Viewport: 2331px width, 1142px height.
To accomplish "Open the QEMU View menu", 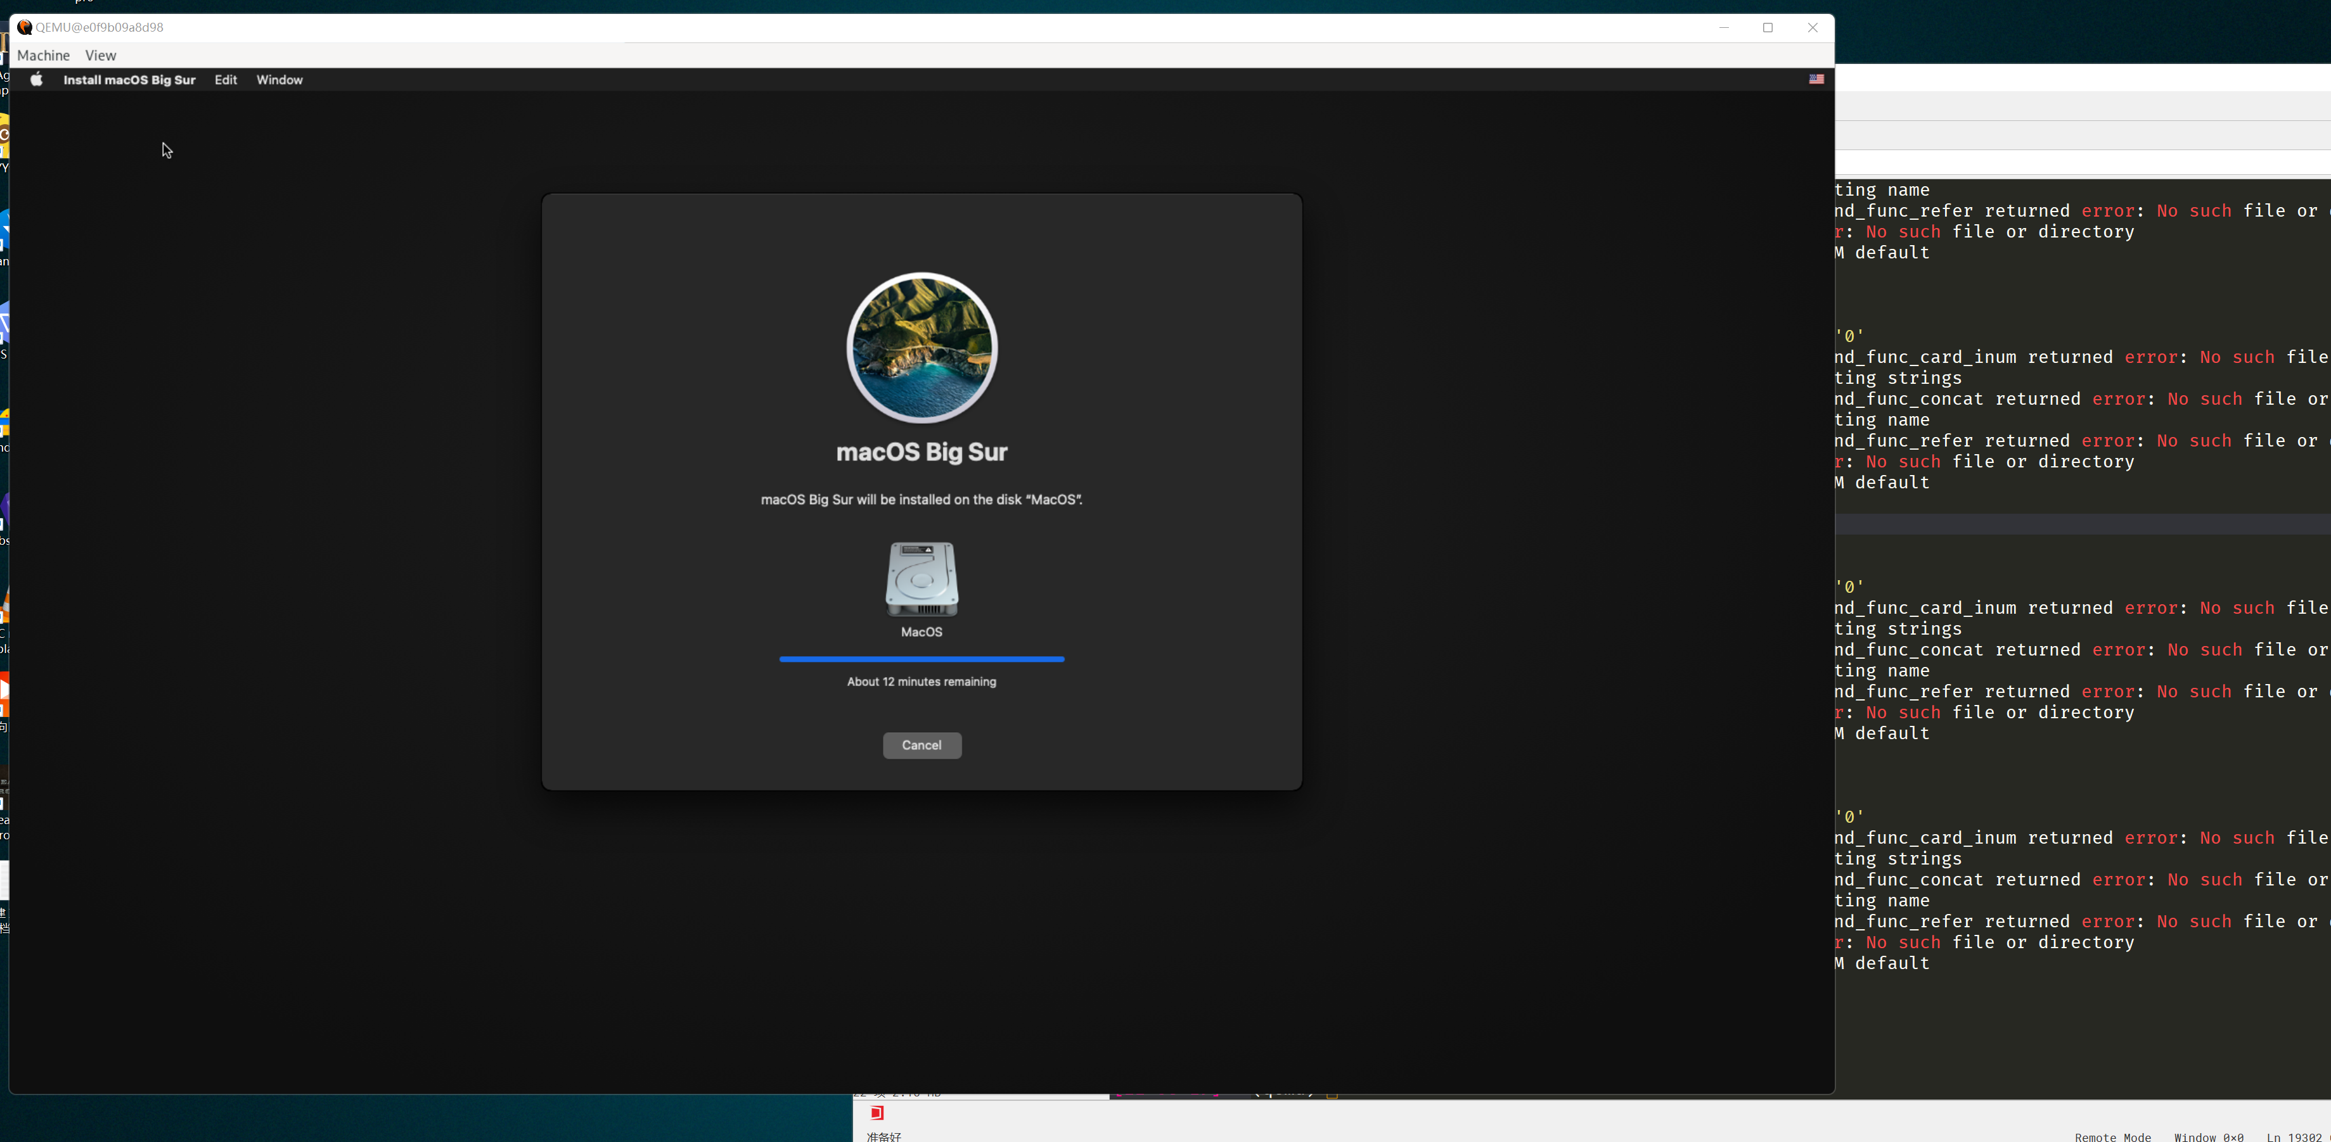I will 100,55.
